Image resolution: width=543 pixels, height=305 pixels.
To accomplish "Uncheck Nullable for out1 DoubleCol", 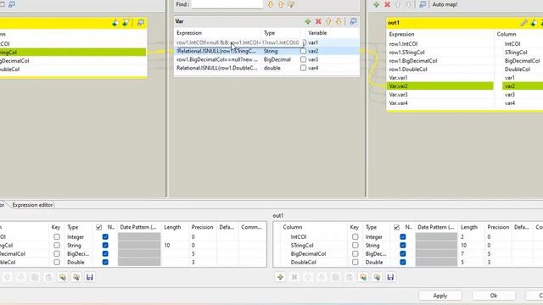I will point(403,262).
